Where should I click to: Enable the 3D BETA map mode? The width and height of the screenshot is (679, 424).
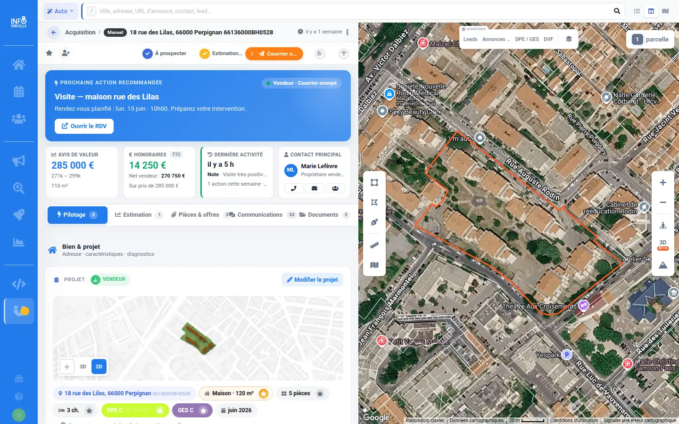point(663,245)
